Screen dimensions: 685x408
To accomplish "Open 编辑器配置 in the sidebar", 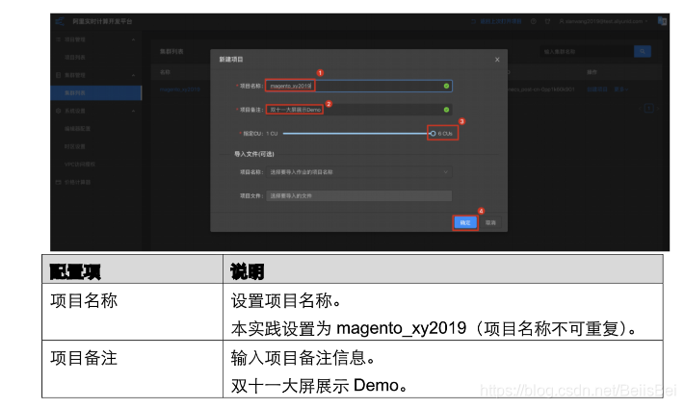I will click(x=77, y=129).
